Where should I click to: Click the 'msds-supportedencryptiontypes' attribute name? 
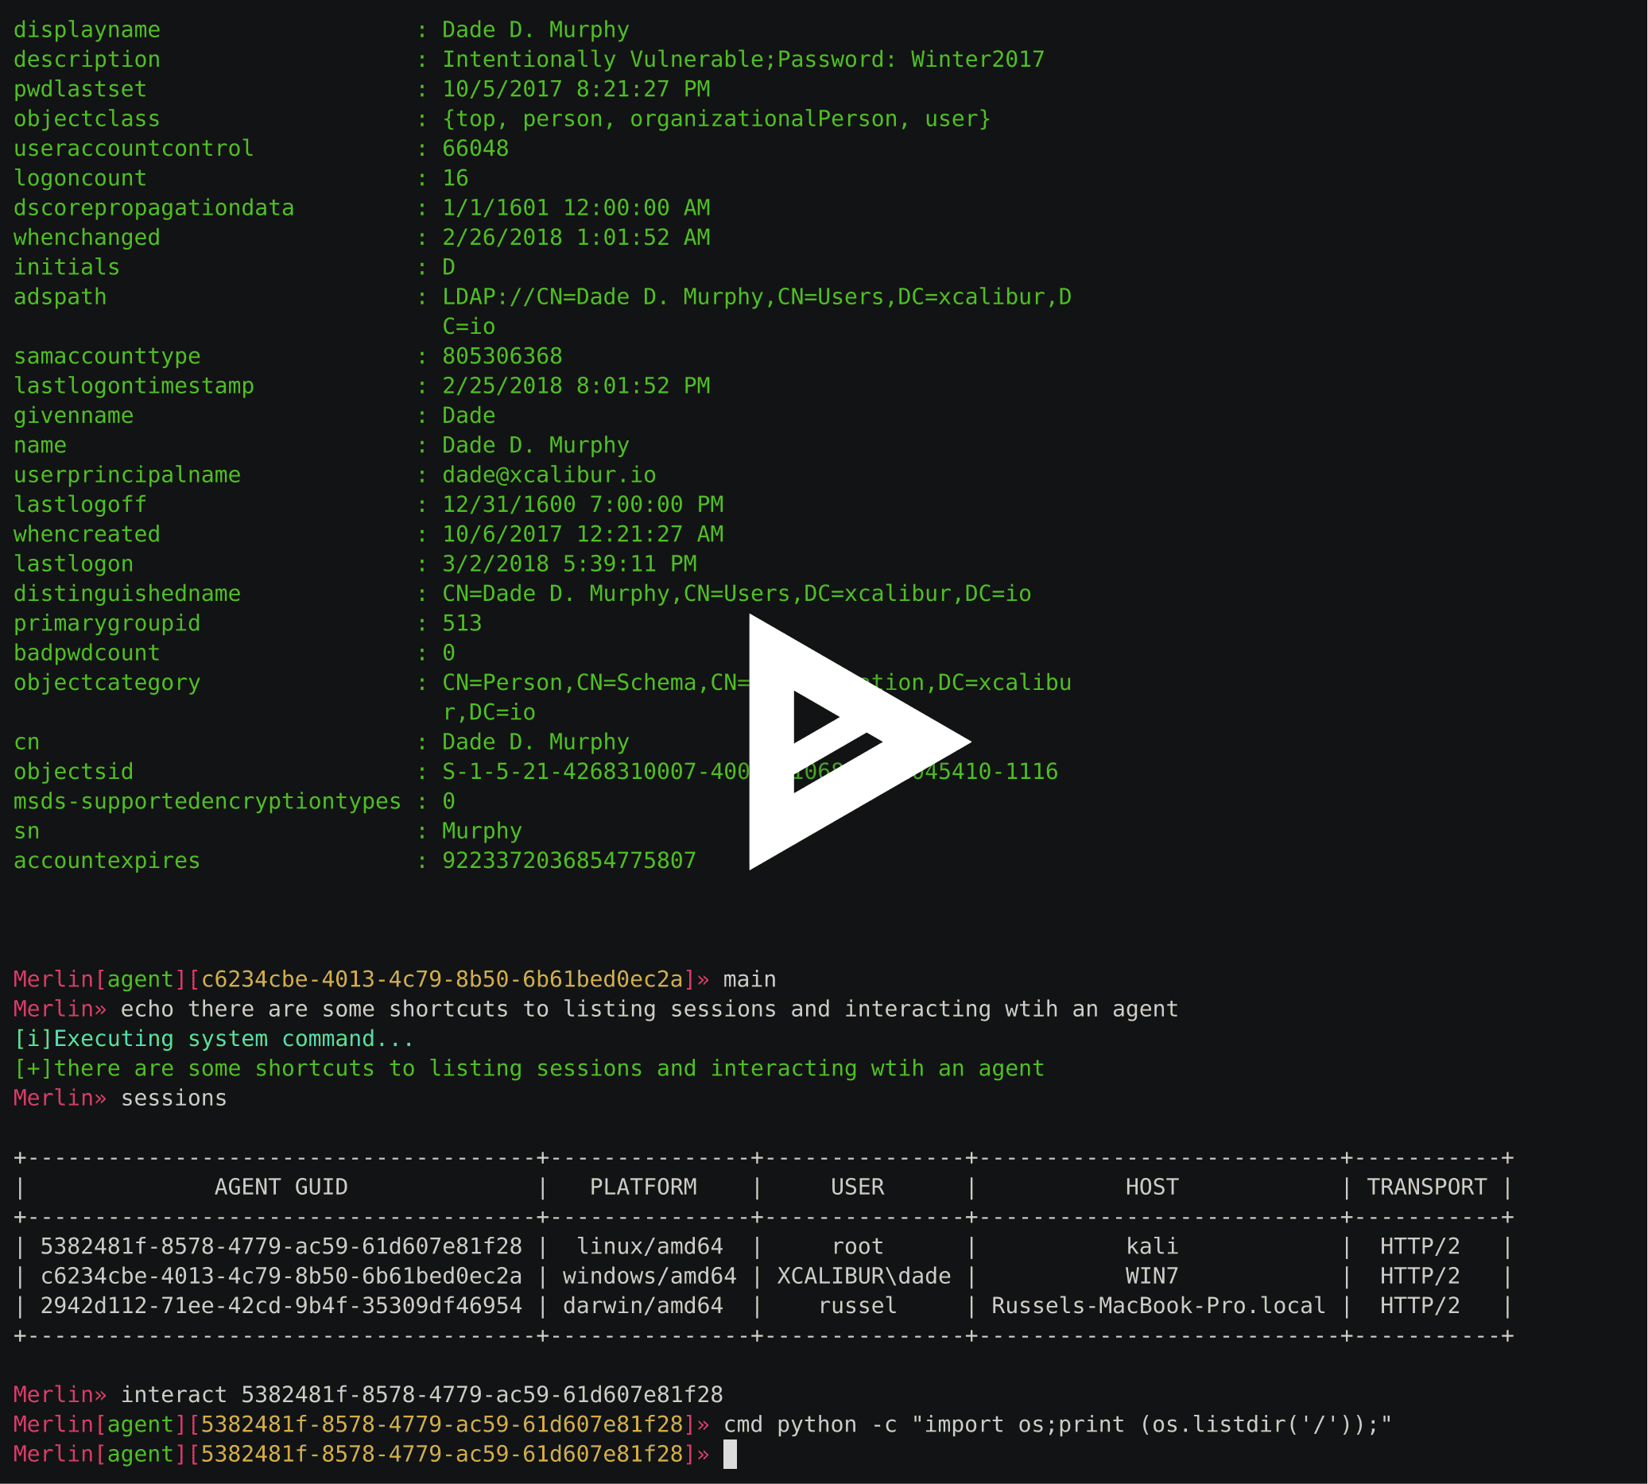point(207,801)
